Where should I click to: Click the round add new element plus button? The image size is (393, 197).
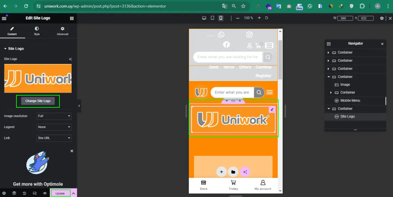[221, 172]
